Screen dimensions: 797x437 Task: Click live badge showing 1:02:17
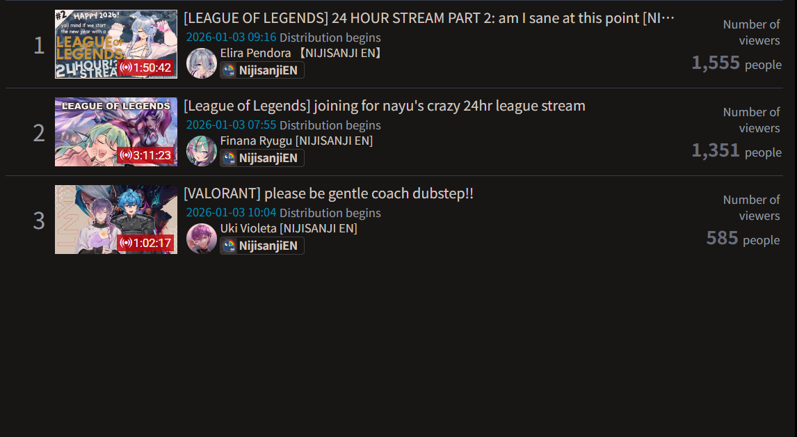145,243
